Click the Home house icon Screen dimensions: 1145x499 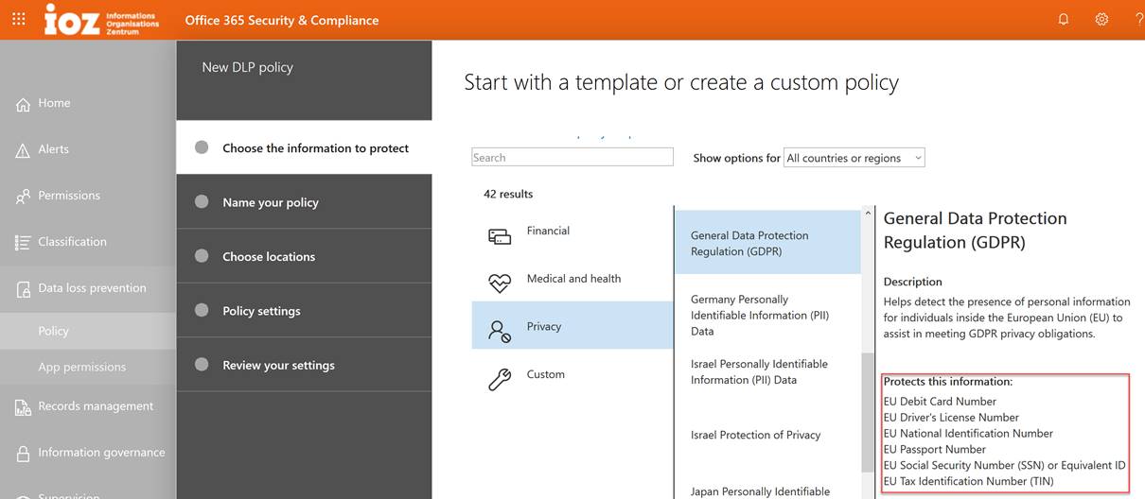pyautogui.click(x=23, y=104)
